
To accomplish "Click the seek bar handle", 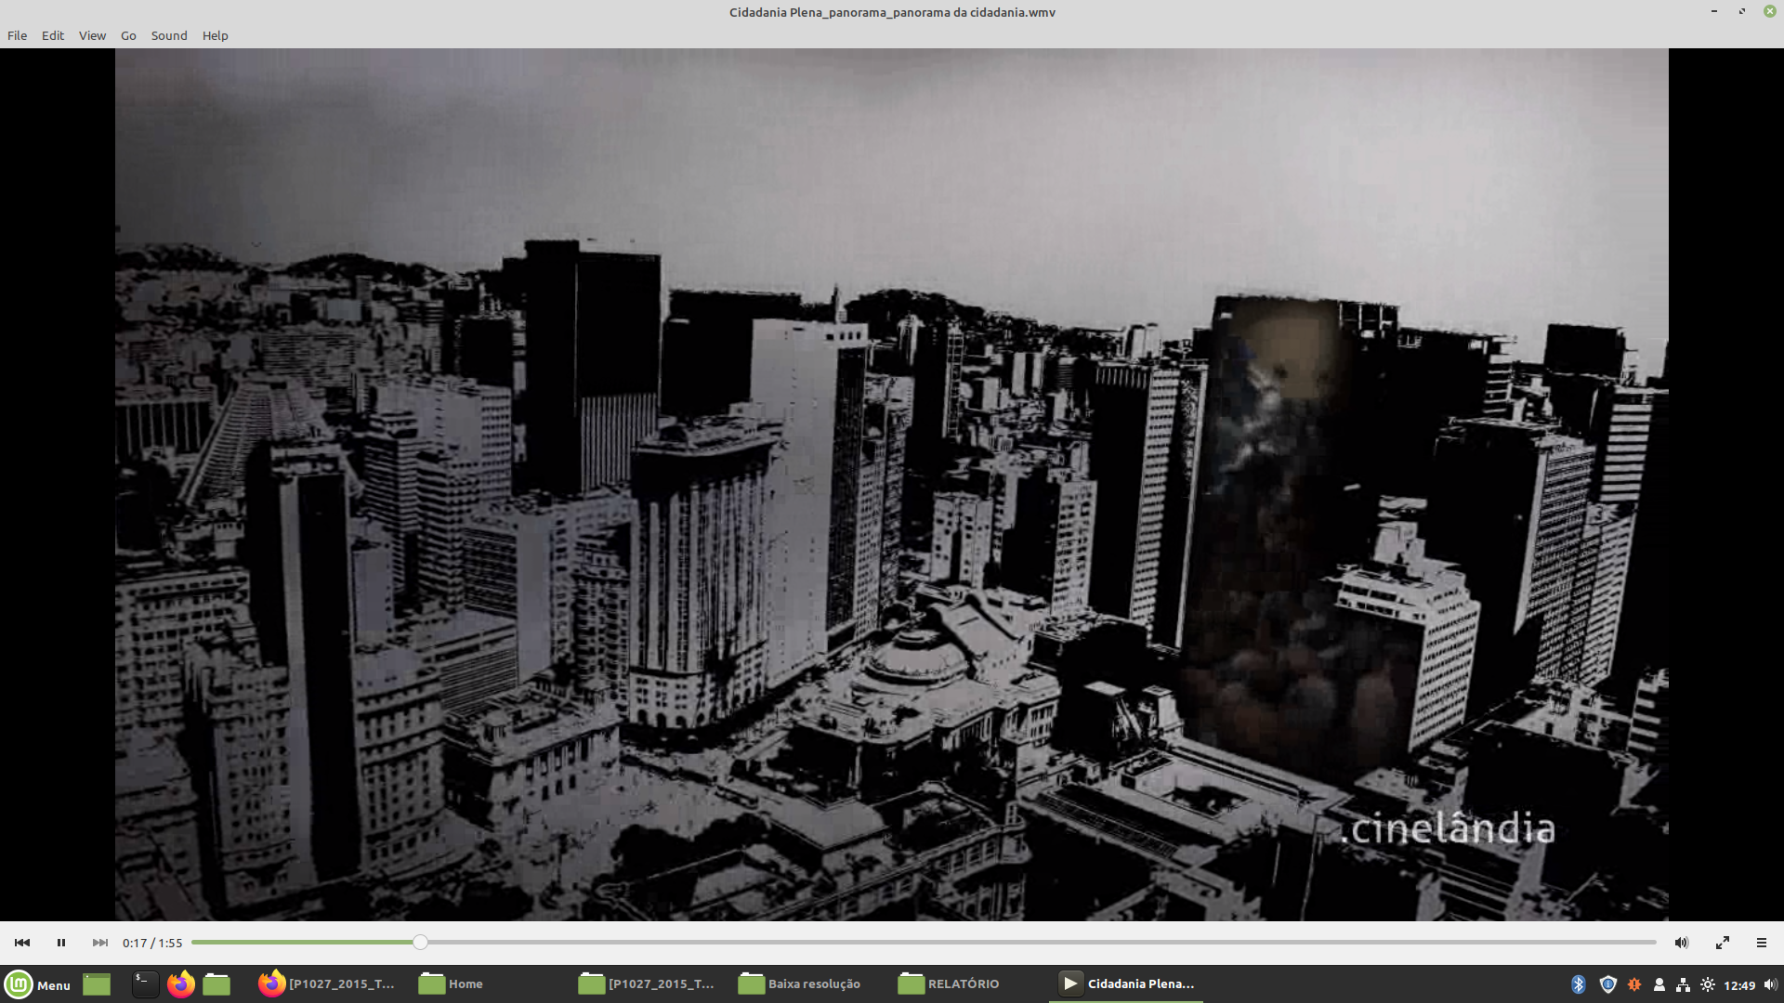I will (x=420, y=943).
